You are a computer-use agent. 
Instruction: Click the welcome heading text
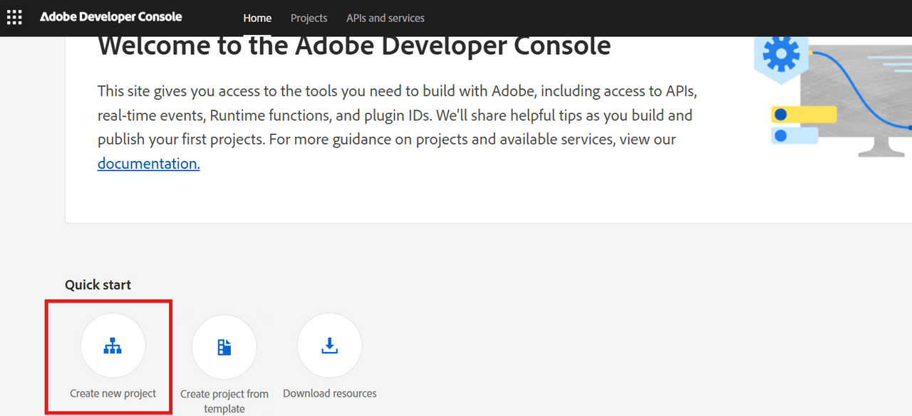click(x=354, y=46)
